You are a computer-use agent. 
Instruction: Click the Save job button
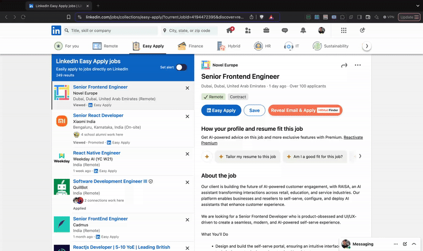click(x=254, y=110)
